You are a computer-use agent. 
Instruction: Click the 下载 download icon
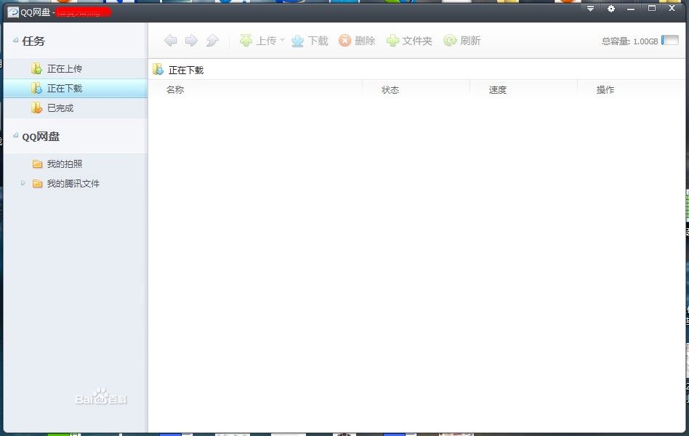click(x=298, y=40)
